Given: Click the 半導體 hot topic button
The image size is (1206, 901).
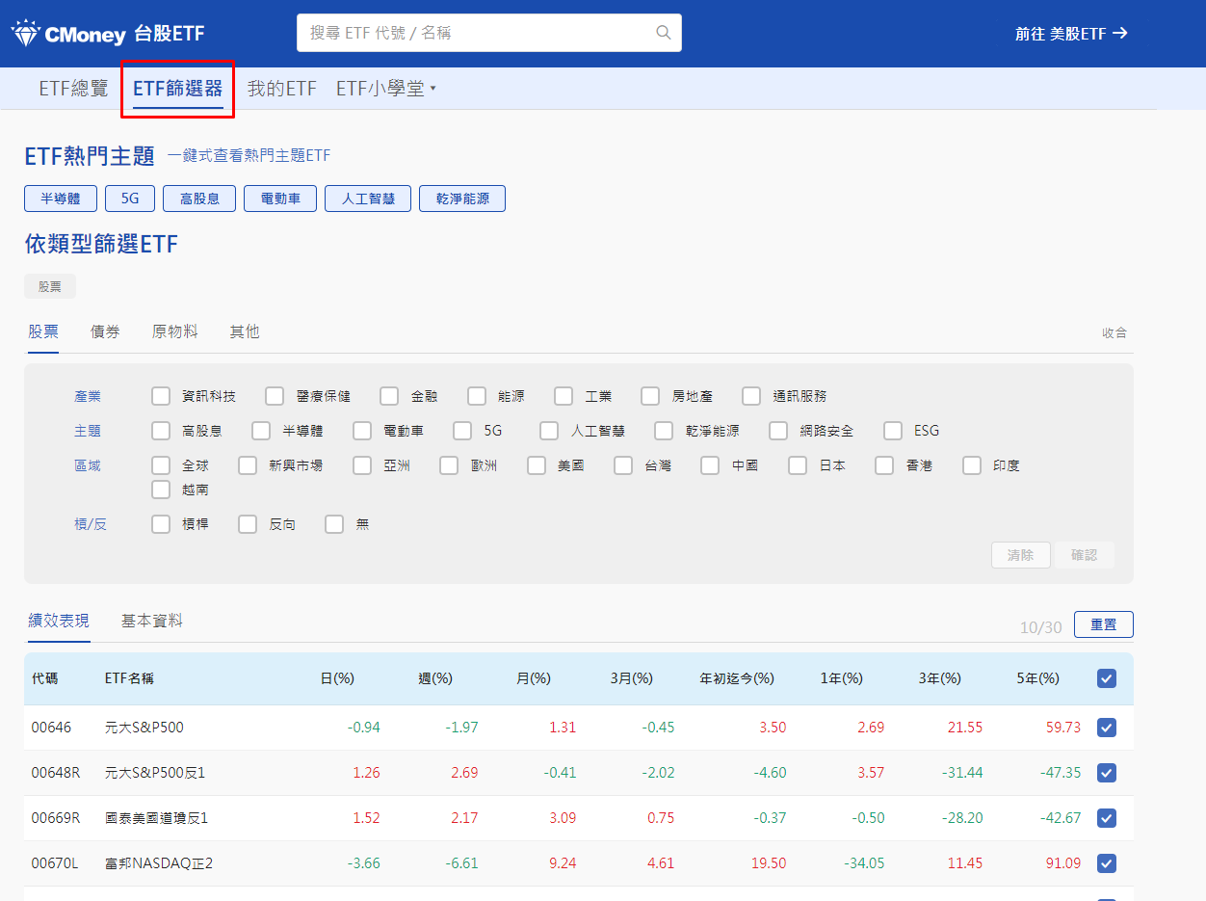Looking at the screenshot, I should [x=60, y=199].
